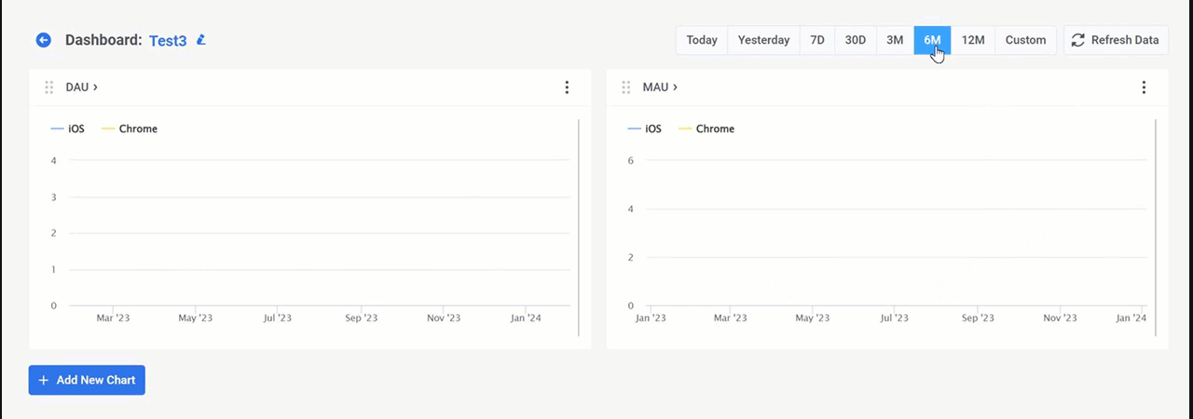Select the 12M time range
1193x419 pixels.
[973, 40]
